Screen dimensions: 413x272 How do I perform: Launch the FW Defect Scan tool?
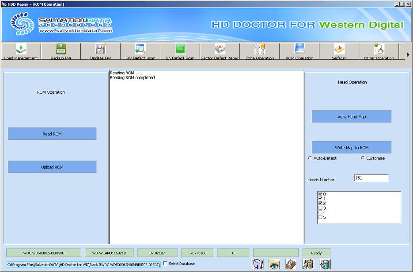pos(140,51)
